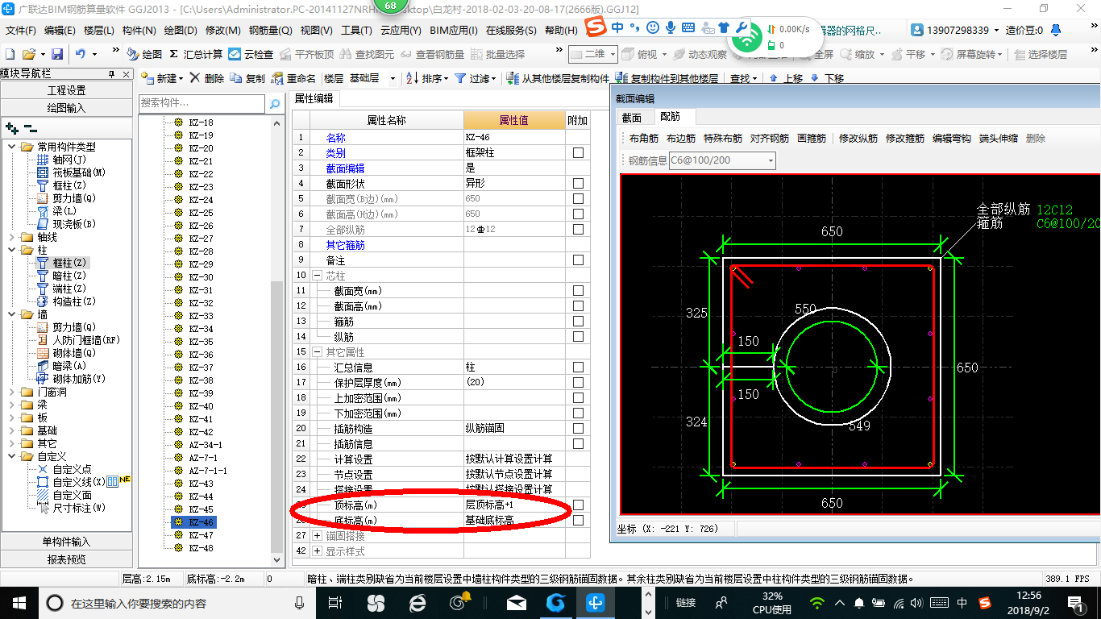Viewport: 1101px width, 619px height.
Task: Click the 布角筋 button
Action: pyautogui.click(x=644, y=139)
